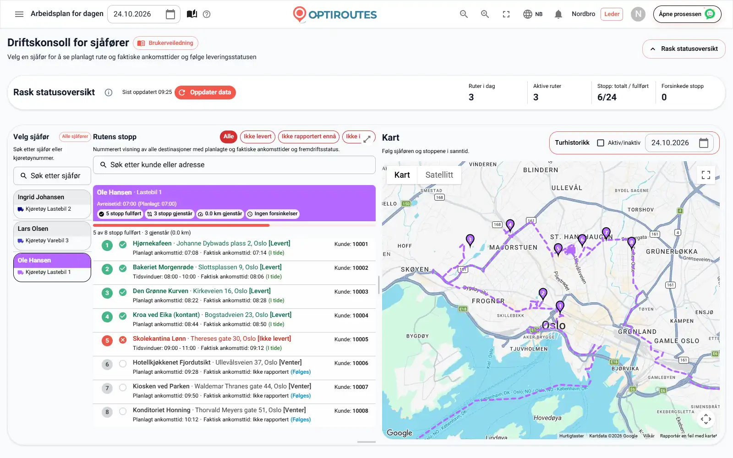Image resolution: width=733 pixels, height=458 pixels.
Task: Click red not-delivered icon for Skolekantina Lønn
Action: (x=123, y=340)
